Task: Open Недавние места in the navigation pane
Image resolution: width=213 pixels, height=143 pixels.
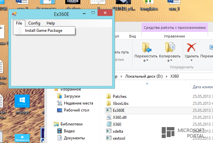Action: 79,103
